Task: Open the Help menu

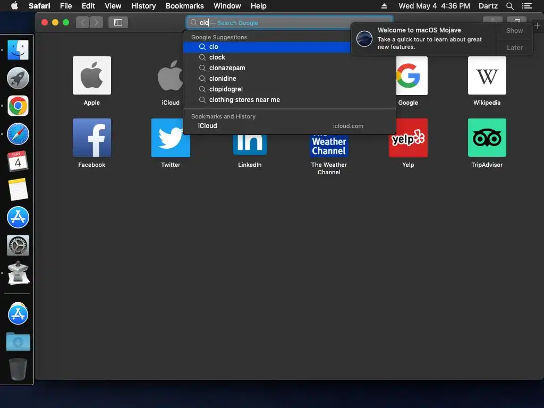Action: pos(259,6)
